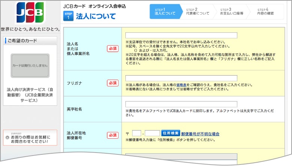Click the JCB logo
The height and width of the screenshot is (166, 292).
30,13
